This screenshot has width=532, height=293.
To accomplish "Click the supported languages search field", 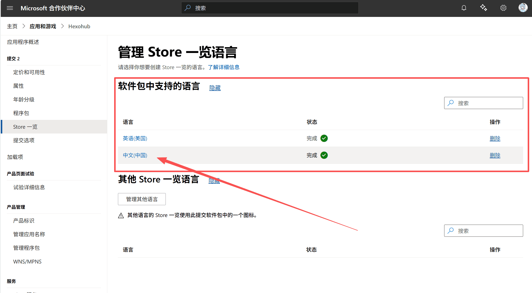I will [x=483, y=103].
